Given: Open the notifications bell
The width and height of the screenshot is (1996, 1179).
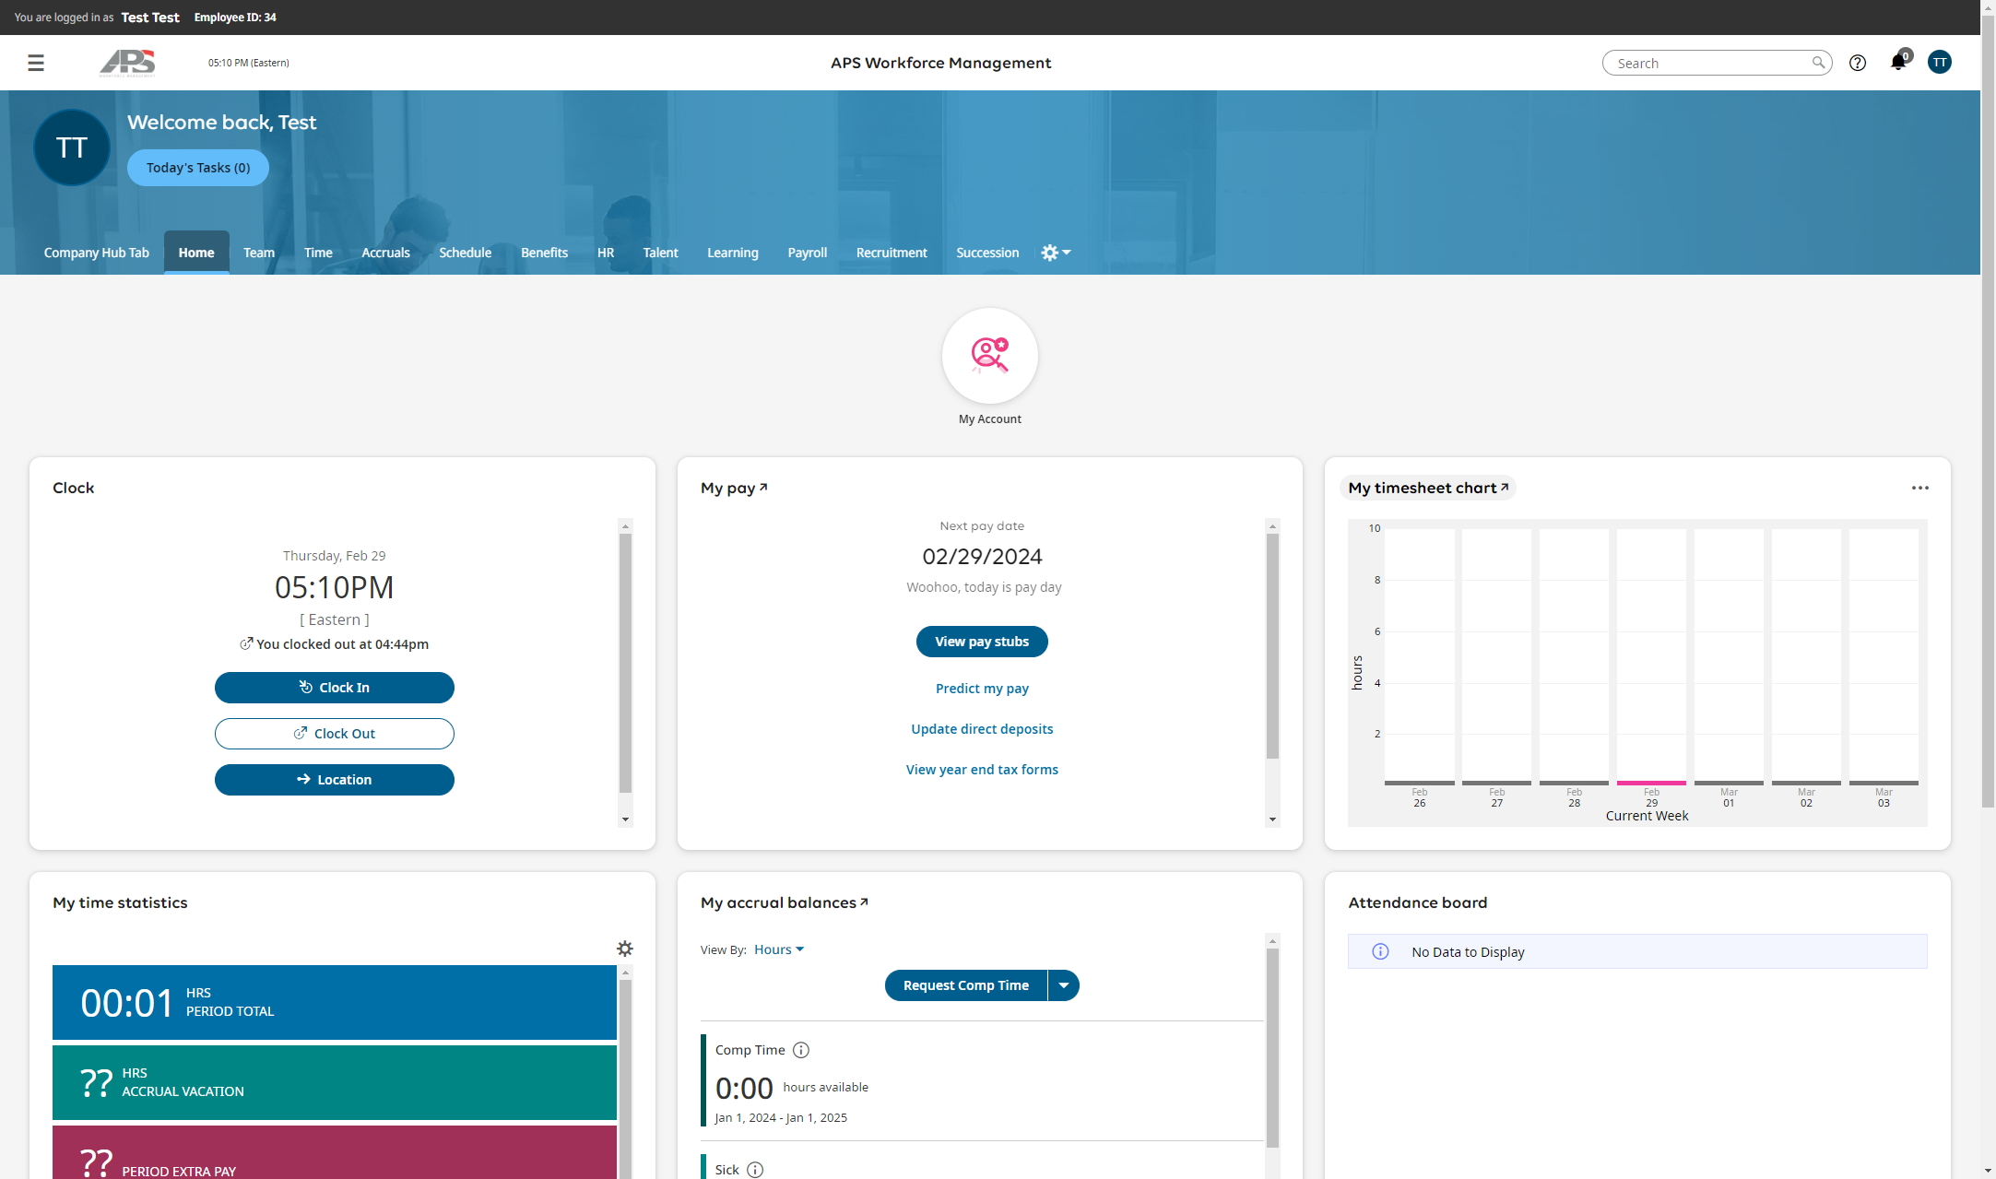Looking at the screenshot, I should tap(1898, 62).
